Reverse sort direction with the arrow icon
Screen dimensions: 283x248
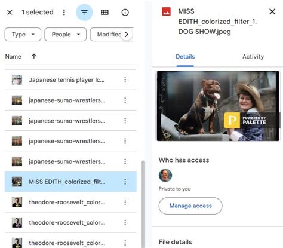click(x=34, y=56)
